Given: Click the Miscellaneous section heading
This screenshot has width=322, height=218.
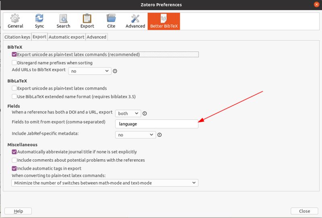Looking at the screenshot, I should pyautogui.click(x=23, y=144).
